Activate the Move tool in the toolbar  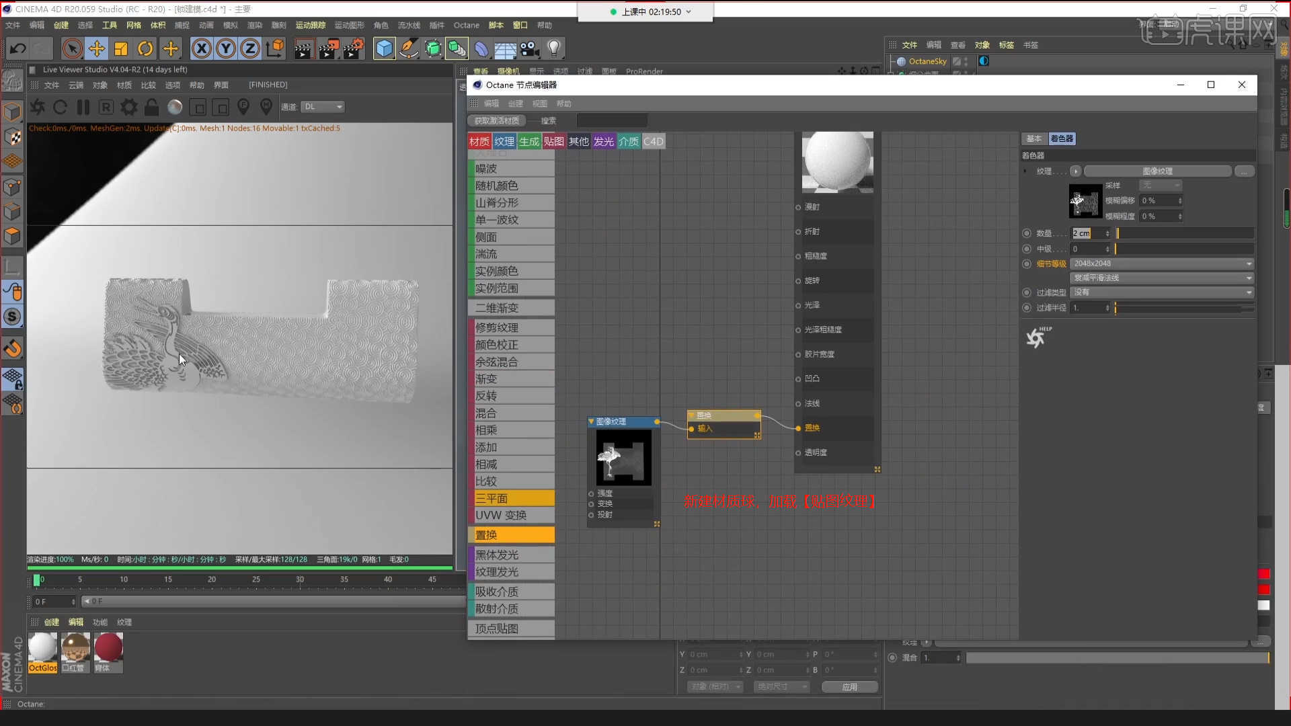click(x=97, y=48)
